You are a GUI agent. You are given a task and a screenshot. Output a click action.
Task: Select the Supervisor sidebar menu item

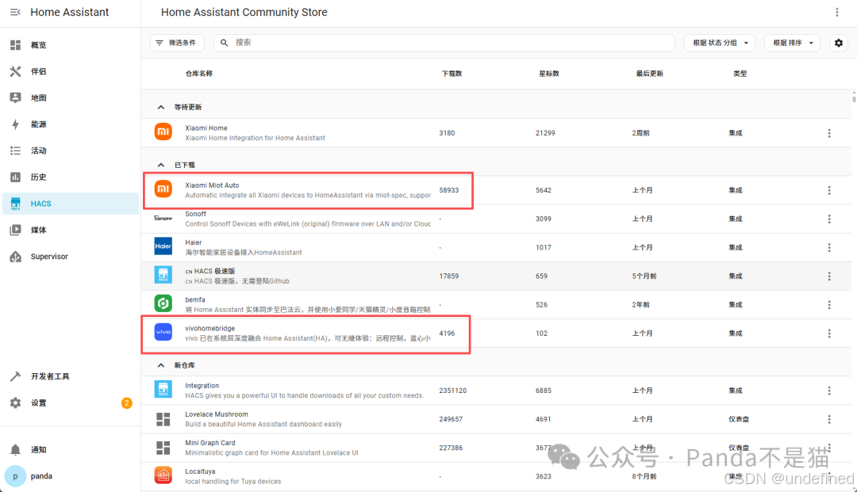pos(71,257)
